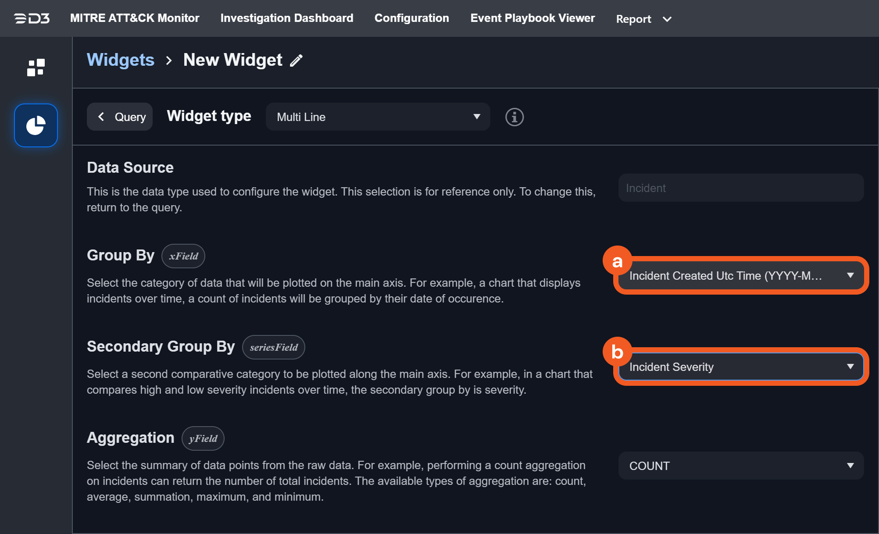
Task: Open the dashboard grid sidebar icon
Action: 36,68
